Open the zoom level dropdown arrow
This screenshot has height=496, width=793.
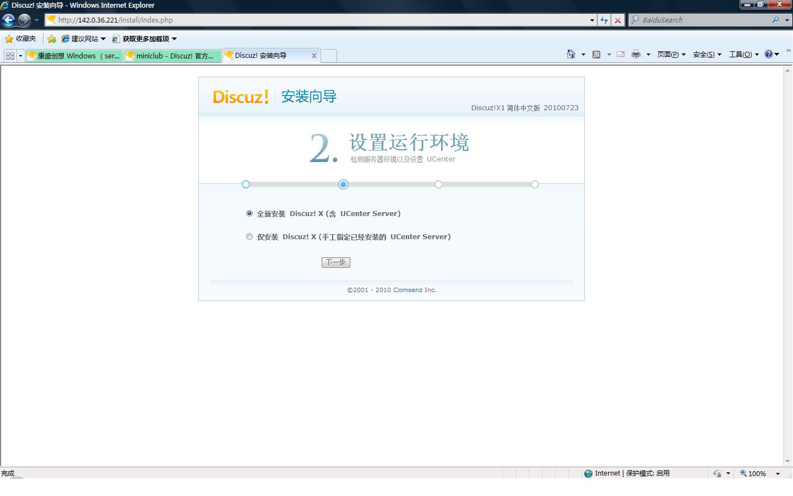click(778, 473)
